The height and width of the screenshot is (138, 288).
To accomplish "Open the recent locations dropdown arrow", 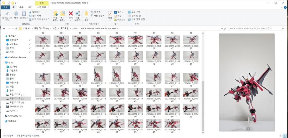I will pyautogui.click(x=12, y=29).
